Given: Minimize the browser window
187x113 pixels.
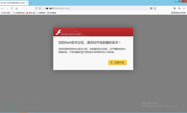Looking at the screenshot, I should click(x=176, y=1).
